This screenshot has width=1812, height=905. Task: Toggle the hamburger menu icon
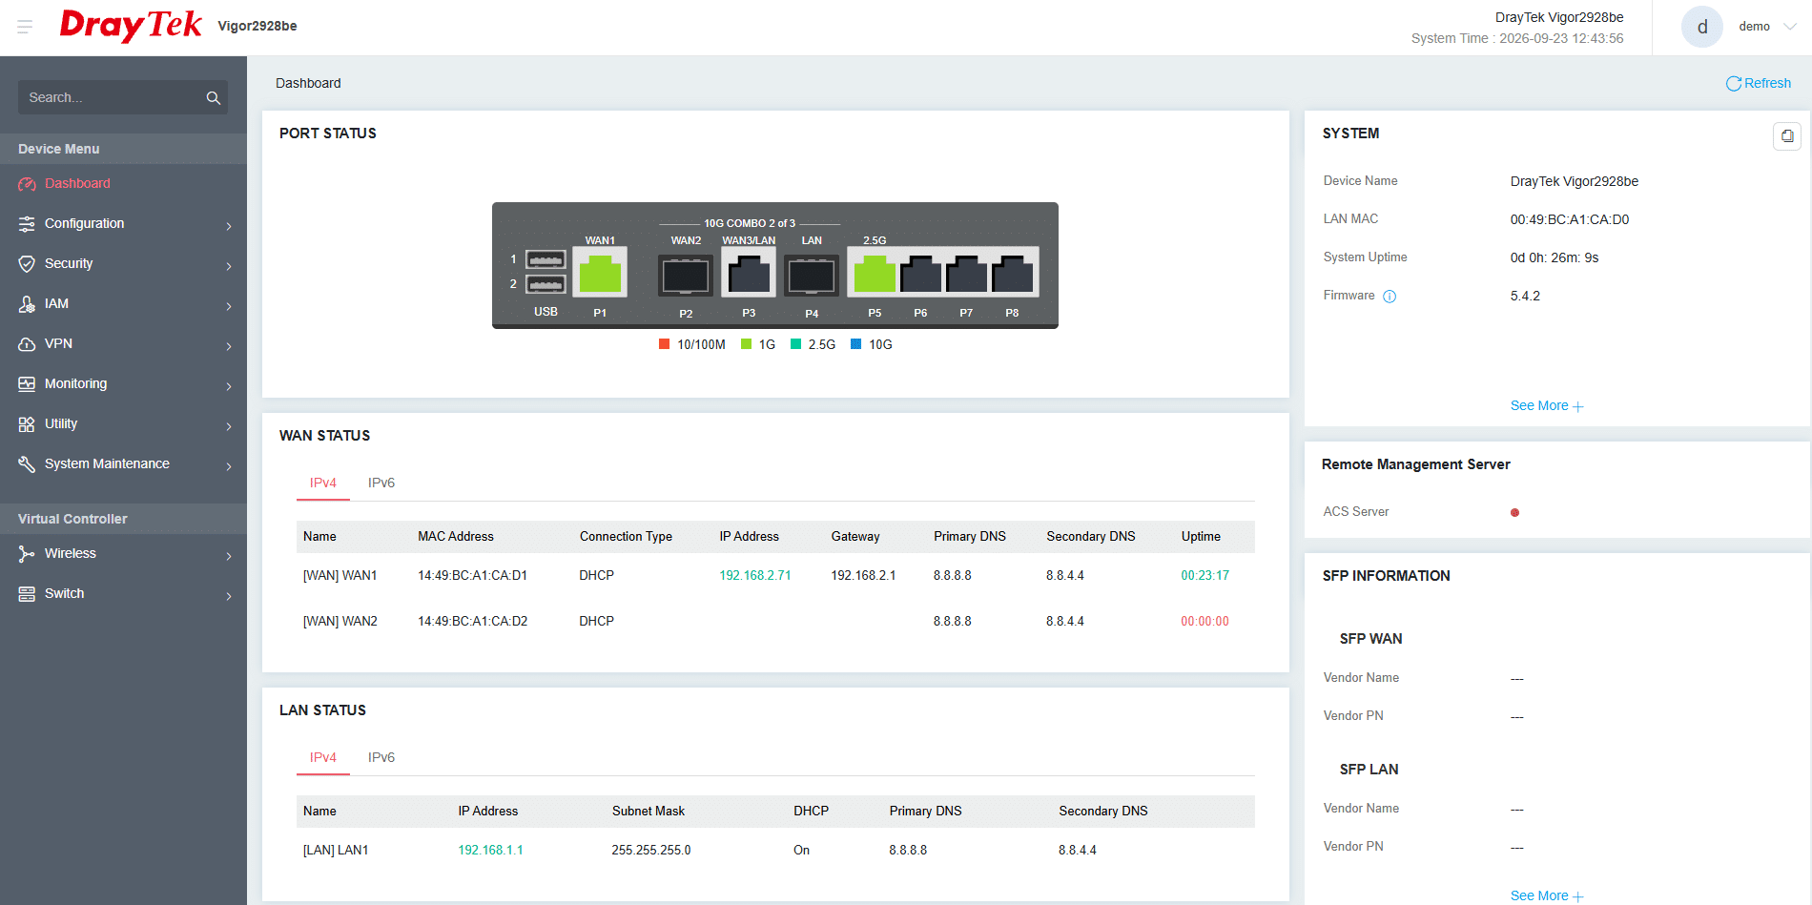pos(25,27)
